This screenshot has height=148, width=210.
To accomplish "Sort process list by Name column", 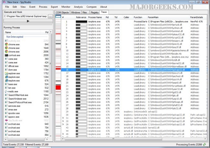I will point(22,32).
